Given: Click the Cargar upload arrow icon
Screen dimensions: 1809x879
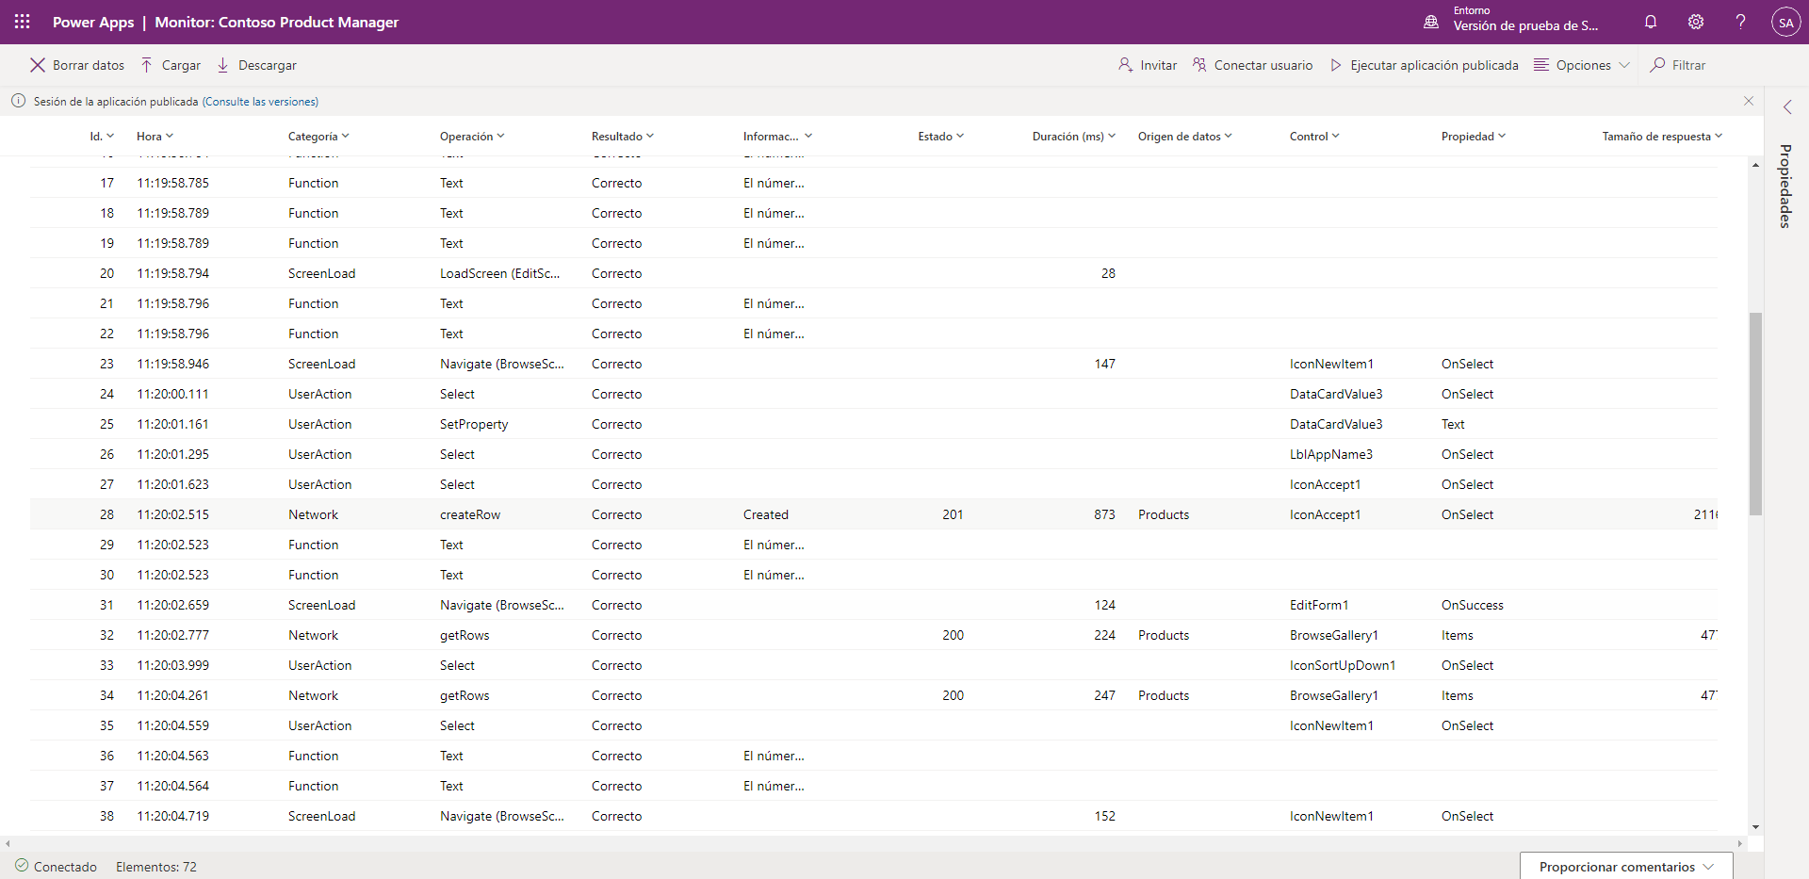Looking at the screenshot, I should tap(147, 65).
